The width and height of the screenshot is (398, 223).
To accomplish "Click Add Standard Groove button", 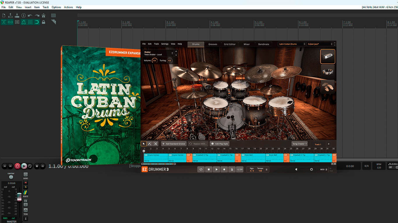I will (174, 144).
